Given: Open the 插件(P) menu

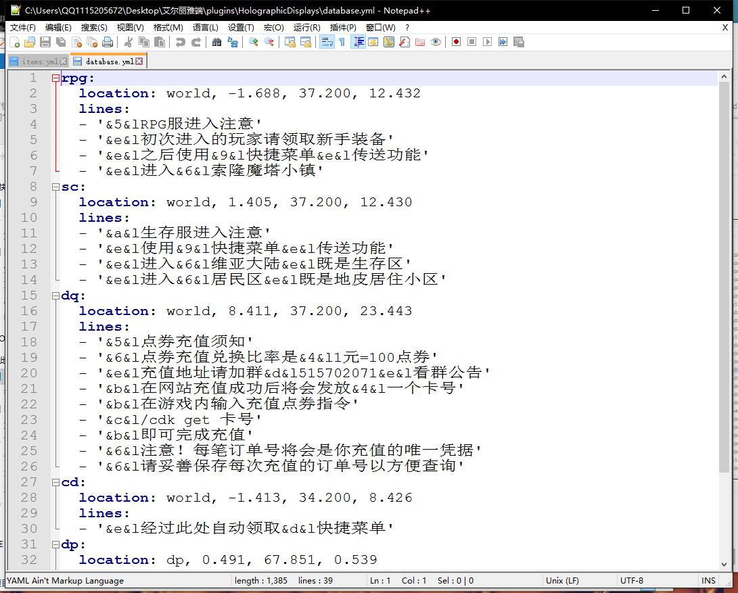Looking at the screenshot, I should tap(343, 28).
